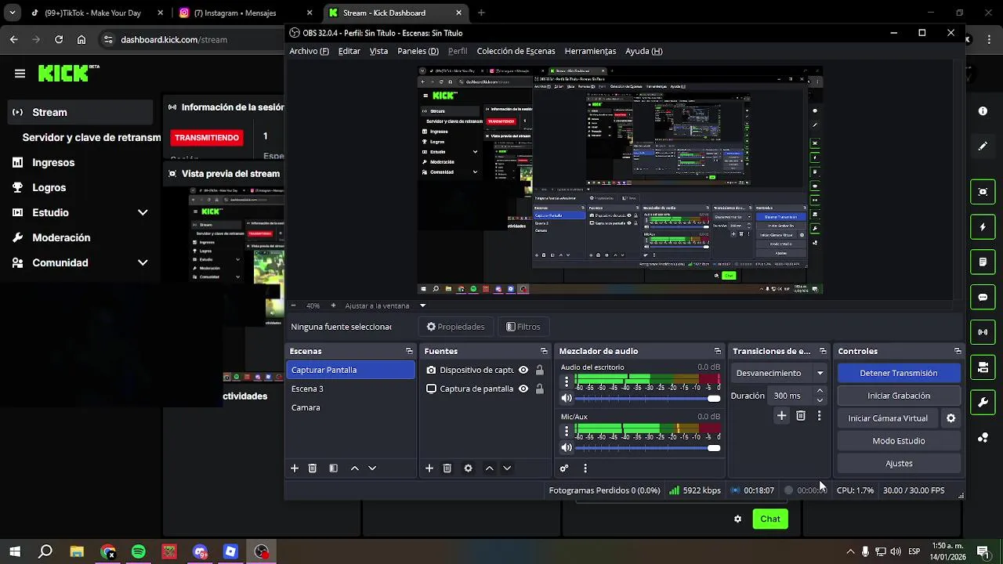
Task: Open scene filters icon in Escenas panel
Action: pyautogui.click(x=333, y=468)
